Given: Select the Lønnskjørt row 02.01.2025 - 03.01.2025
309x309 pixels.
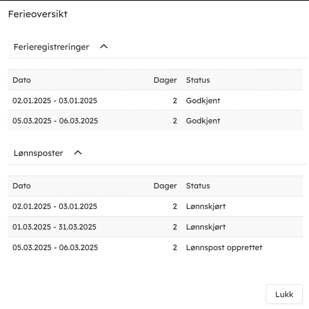Looking at the screenshot, I should click(55, 207).
